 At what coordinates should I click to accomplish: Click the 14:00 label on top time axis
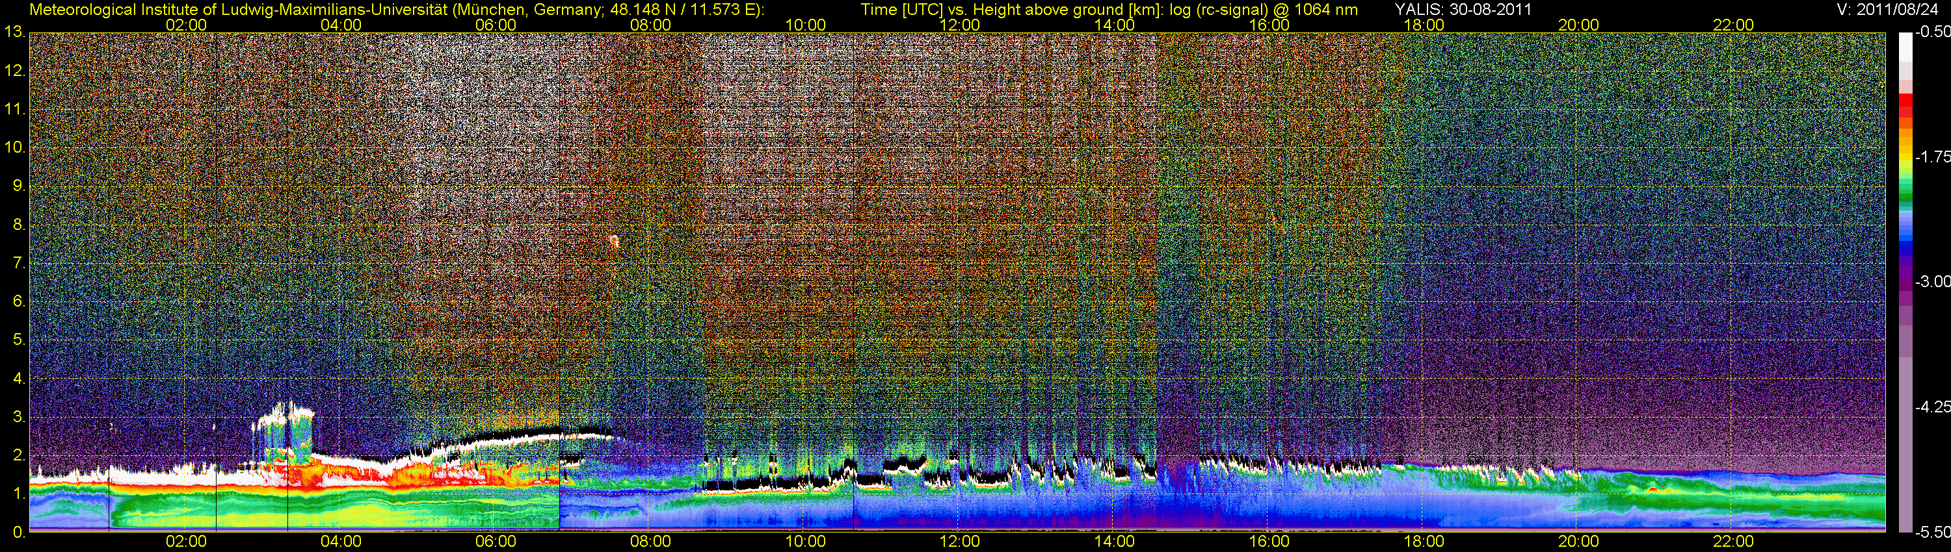click(x=1114, y=25)
